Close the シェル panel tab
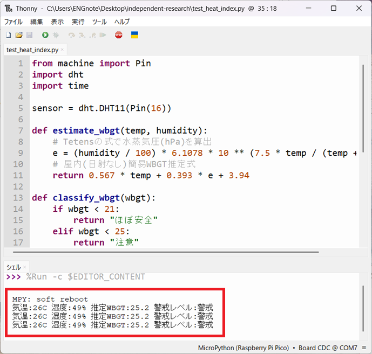Viewport: 372px width, 354px height. click(25, 267)
